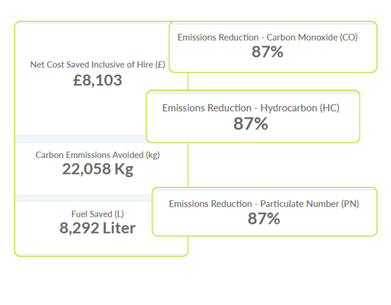Click the Hydrocarbon (HC) emissions reduction title
Image resolution: width=391 pixels, height=305 pixels.
(250, 108)
